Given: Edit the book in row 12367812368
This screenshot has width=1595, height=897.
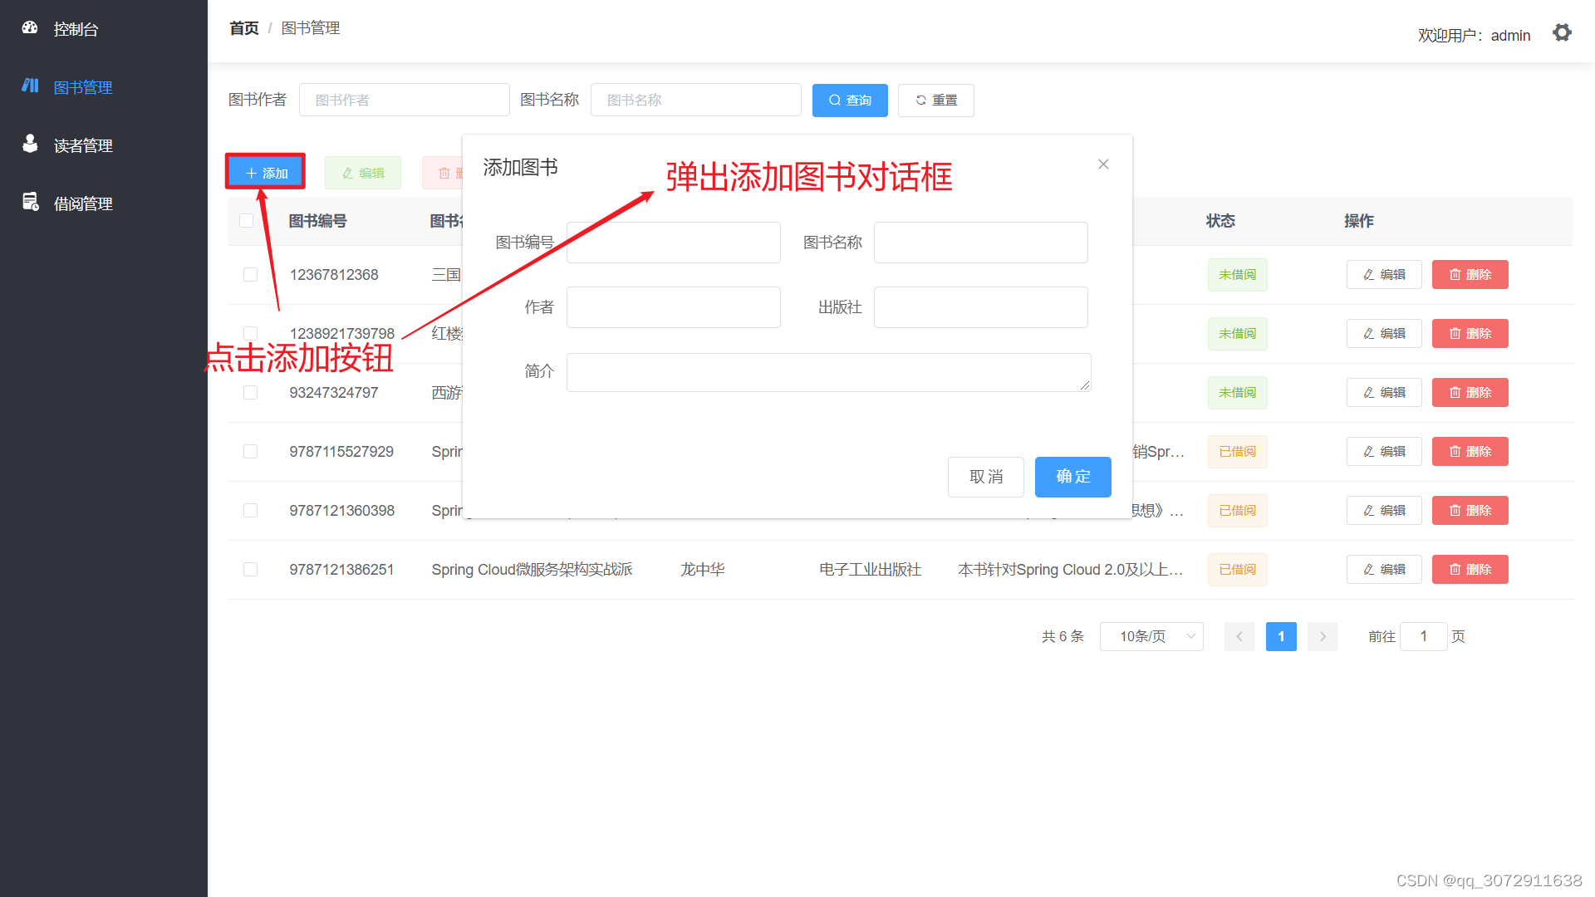Looking at the screenshot, I should pos(1384,275).
